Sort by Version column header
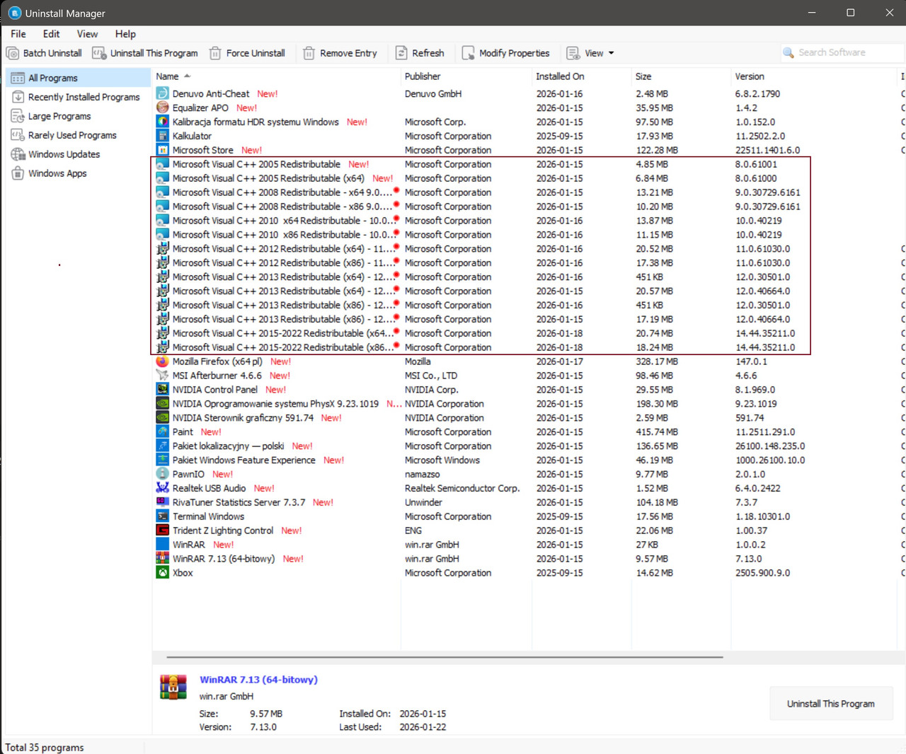This screenshot has width=906, height=754. (x=813, y=76)
